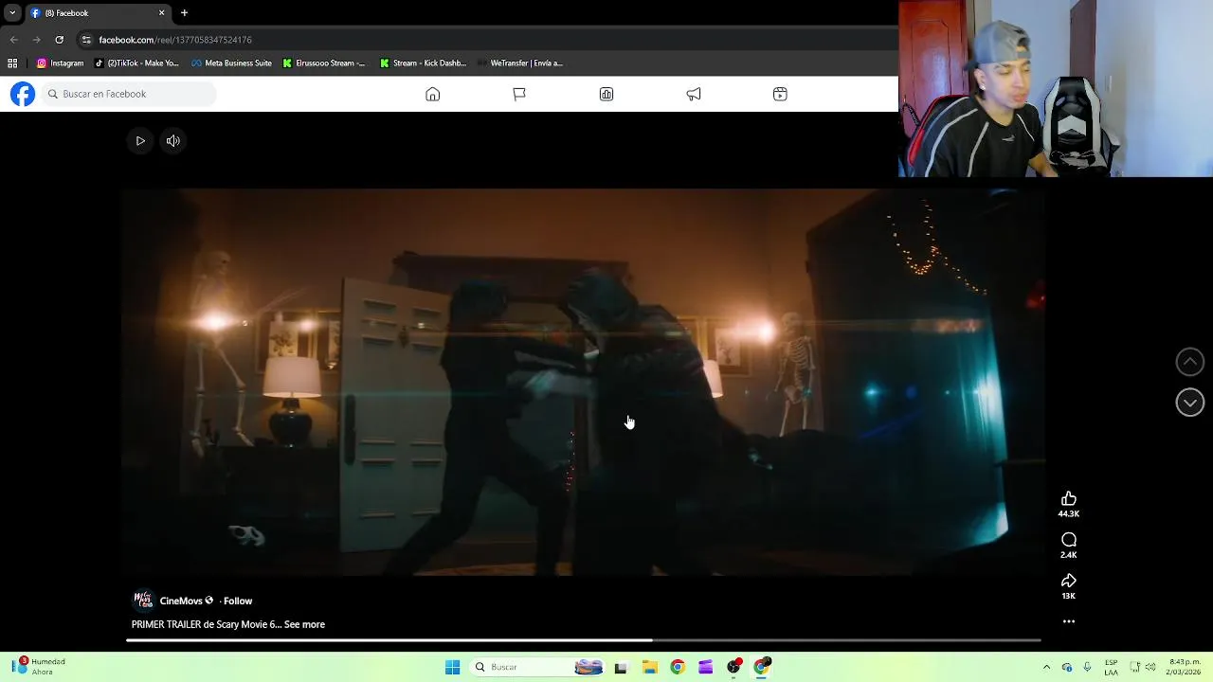This screenshot has height=682, width=1213.
Task: Open the Instagram bookmark
Action: coord(60,63)
